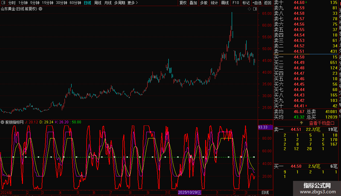
Task: Click the 卖五 price 44.55
Action: (299, 30)
